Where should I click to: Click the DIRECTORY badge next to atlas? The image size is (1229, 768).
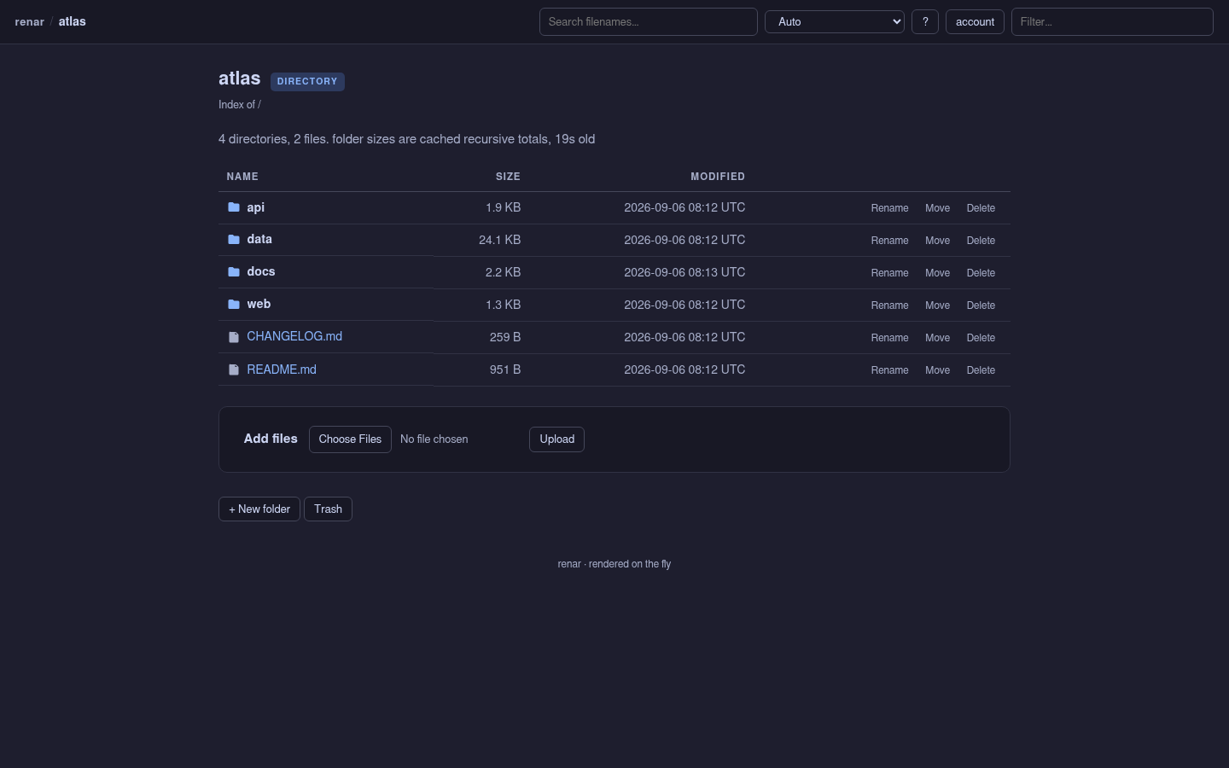point(307,82)
